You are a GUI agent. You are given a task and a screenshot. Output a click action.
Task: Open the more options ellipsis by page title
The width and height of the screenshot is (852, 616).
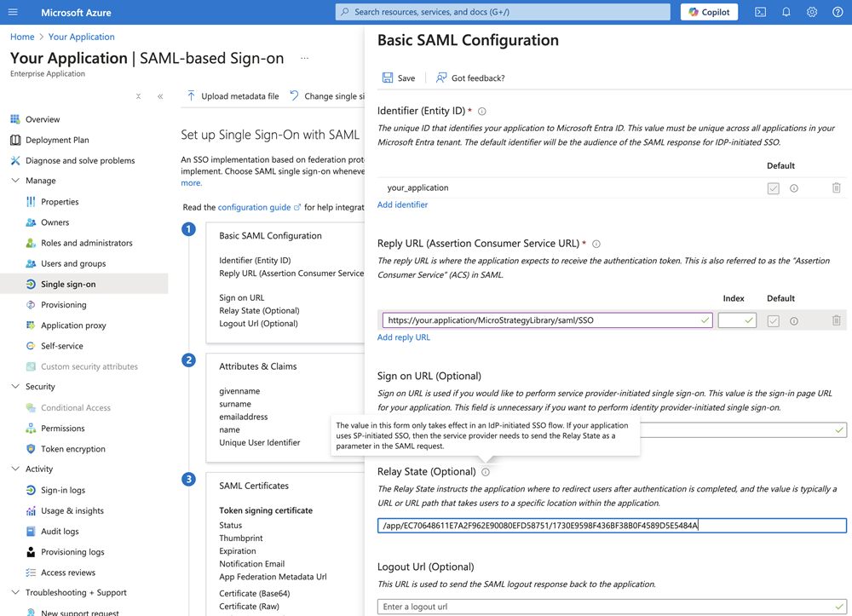point(304,58)
